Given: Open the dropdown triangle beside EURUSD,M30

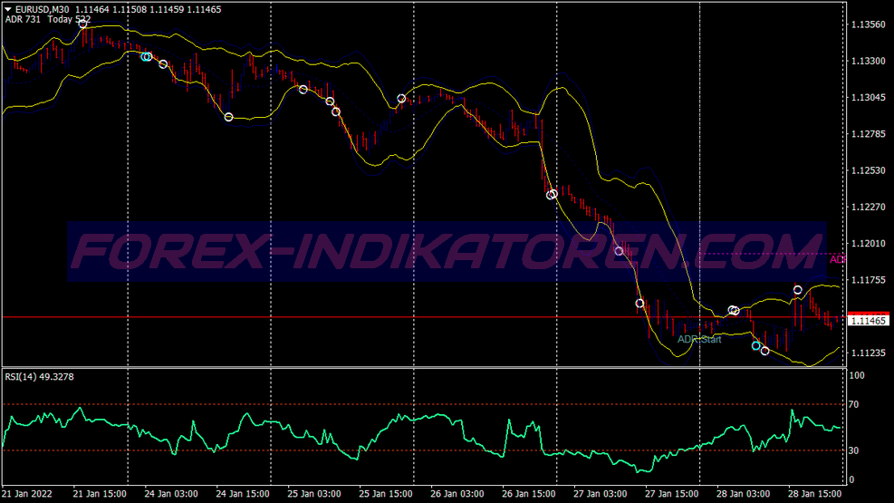Looking at the screenshot, I should point(8,8).
